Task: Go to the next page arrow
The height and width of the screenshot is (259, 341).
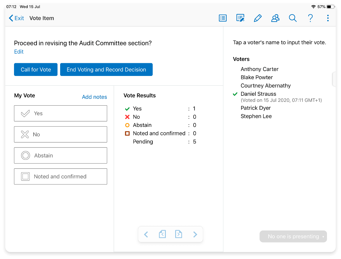Action: [195, 234]
